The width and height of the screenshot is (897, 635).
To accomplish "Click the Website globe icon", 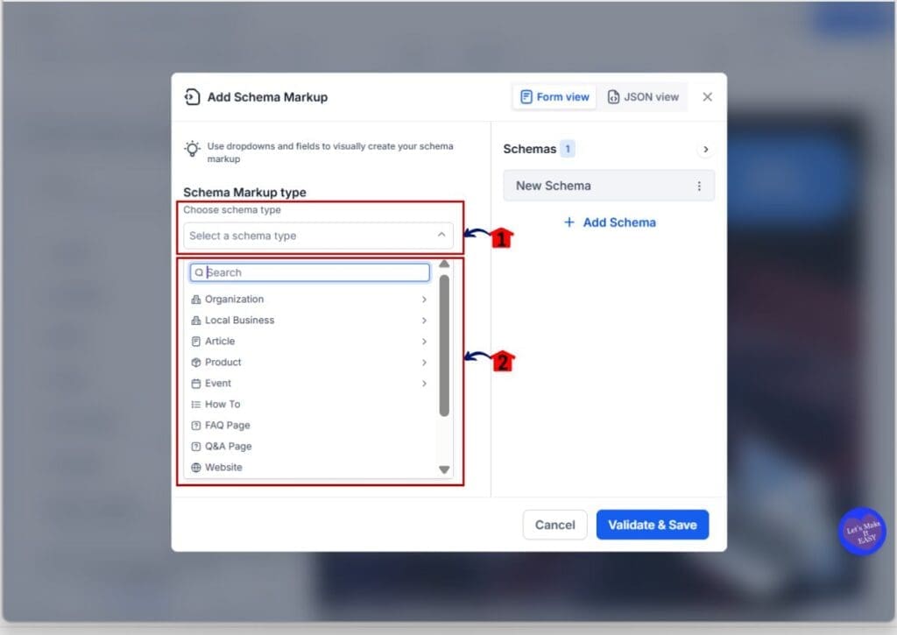I will [194, 467].
